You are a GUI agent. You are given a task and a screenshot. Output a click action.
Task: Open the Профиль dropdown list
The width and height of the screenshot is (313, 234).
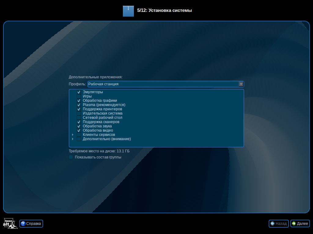tap(241, 84)
